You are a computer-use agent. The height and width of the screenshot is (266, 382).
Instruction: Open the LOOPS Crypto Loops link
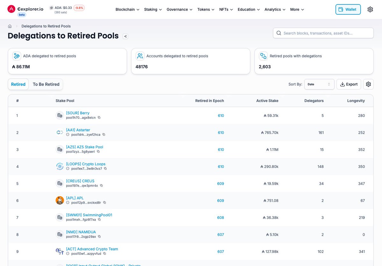click(x=86, y=164)
